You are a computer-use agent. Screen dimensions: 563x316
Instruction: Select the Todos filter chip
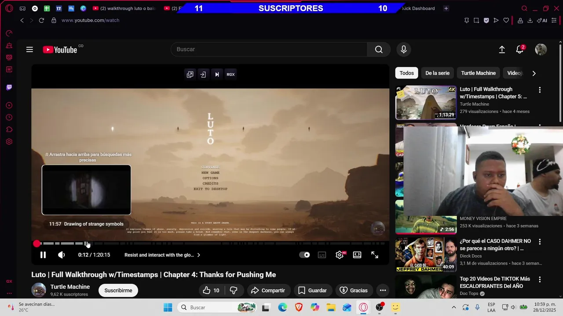click(x=406, y=73)
